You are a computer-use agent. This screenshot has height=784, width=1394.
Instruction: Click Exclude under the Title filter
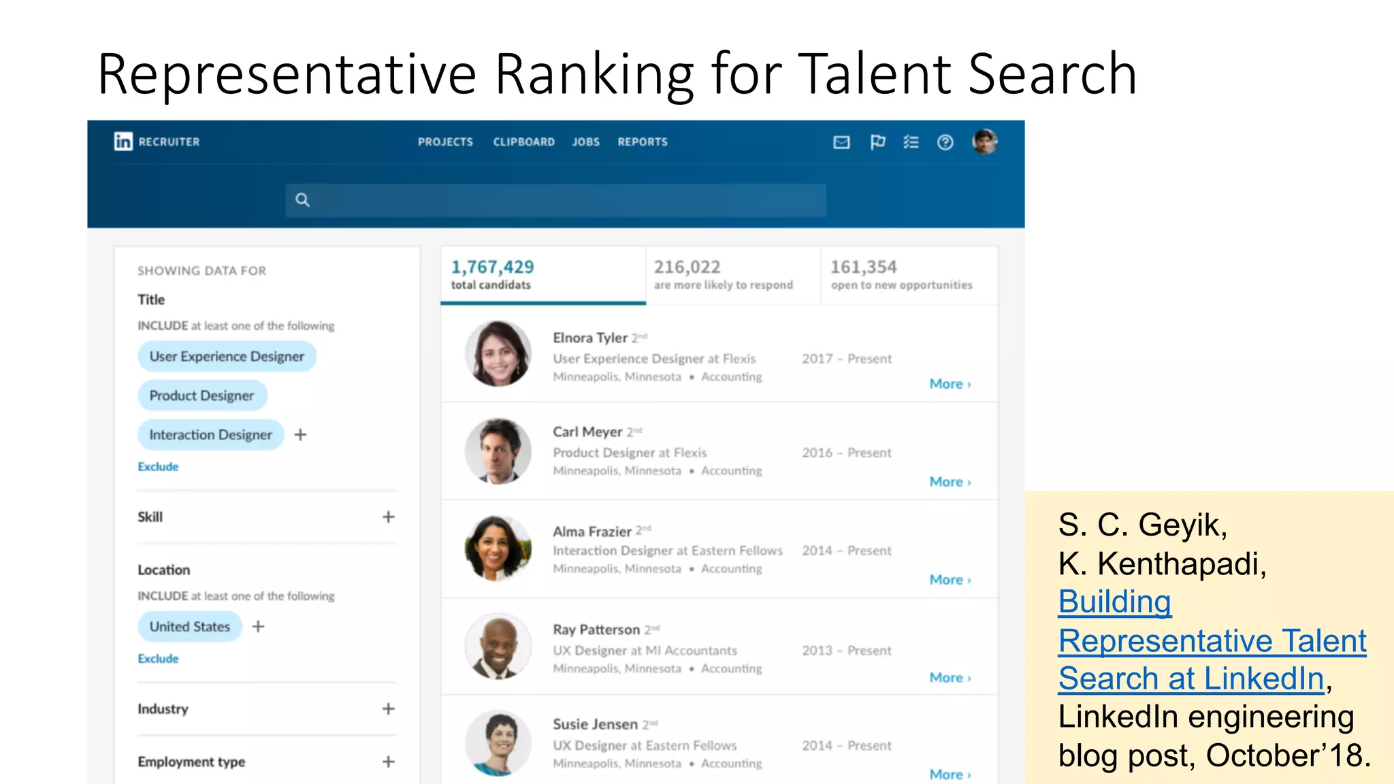[x=158, y=467]
